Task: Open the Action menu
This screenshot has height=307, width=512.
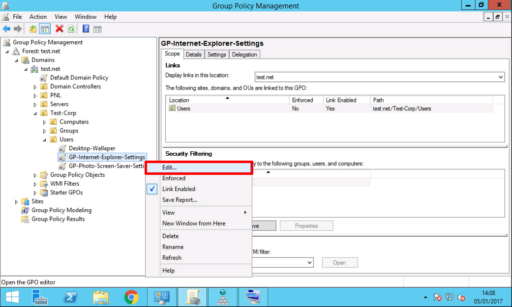Action: pyautogui.click(x=38, y=17)
